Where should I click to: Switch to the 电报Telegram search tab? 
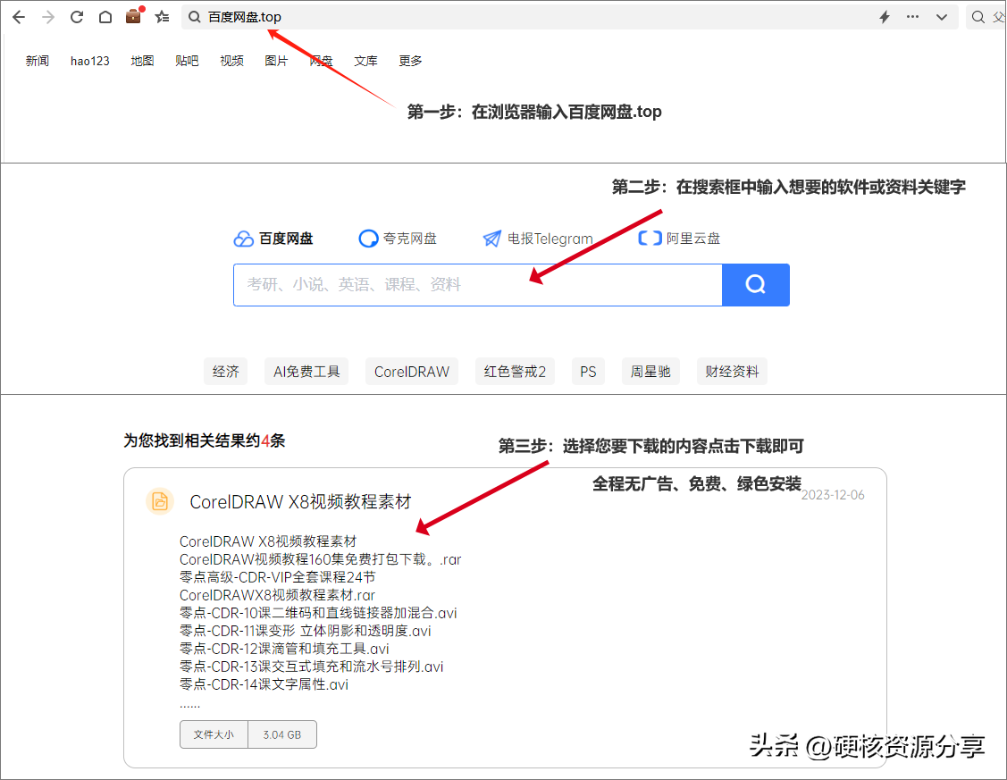pos(538,239)
